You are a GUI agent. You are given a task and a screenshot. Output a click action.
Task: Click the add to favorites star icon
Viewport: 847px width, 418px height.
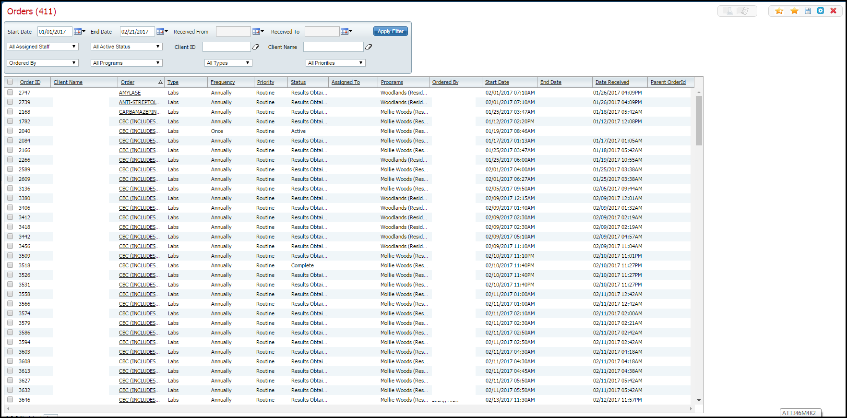pyautogui.click(x=779, y=11)
